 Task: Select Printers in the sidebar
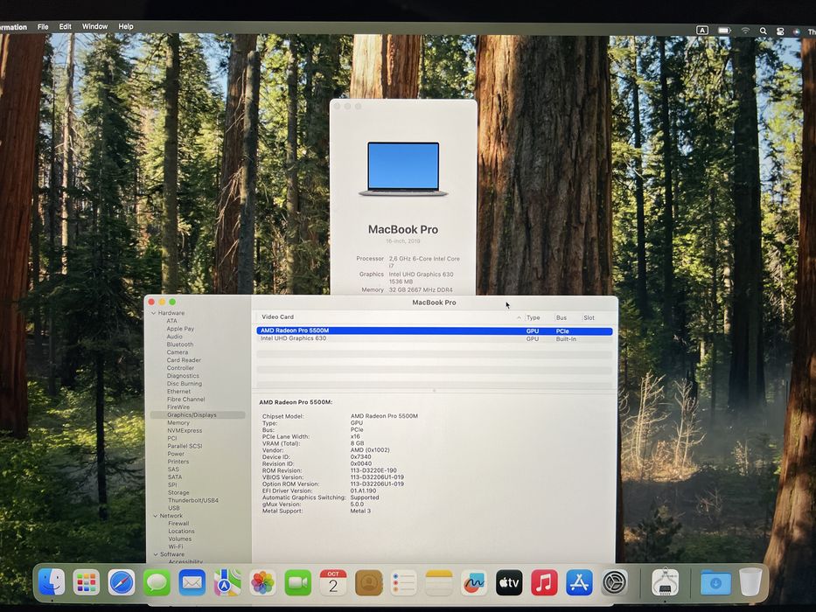pos(178,462)
